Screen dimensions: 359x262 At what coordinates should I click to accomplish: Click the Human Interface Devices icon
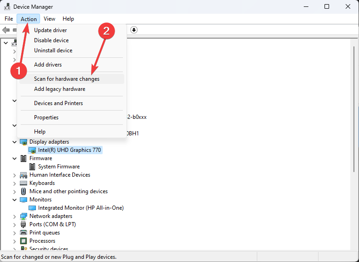(23, 175)
